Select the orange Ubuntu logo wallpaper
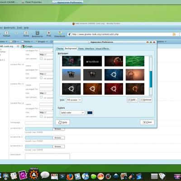The height and width of the screenshot is (181, 181). pos(92,89)
